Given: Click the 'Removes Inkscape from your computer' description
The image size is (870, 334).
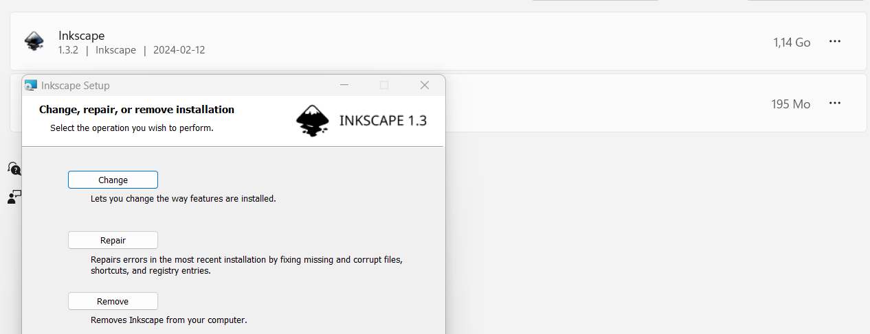Looking at the screenshot, I should tap(168, 320).
